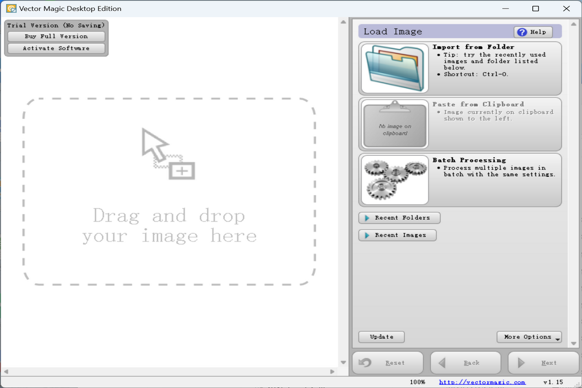Click Activate Software button
This screenshot has height=388, width=582.
pos(56,48)
